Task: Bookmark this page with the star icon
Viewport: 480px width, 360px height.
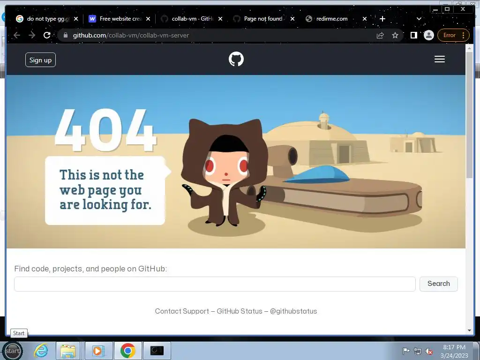Action: coord(395,35)
